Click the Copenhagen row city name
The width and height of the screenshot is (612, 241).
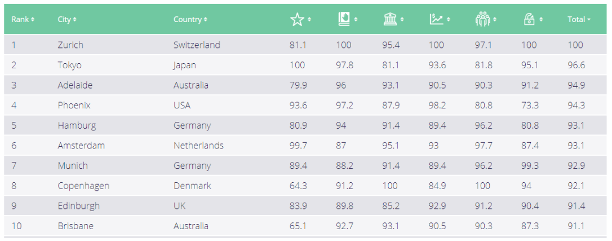pyautogui.click(x=83, y=186)
